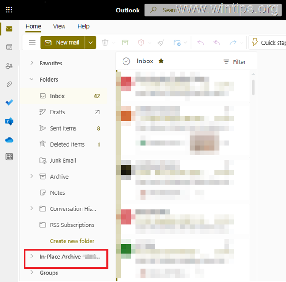Open Quick steps button
The width and height of the screenshot is (286, 282).
(267, 42)
